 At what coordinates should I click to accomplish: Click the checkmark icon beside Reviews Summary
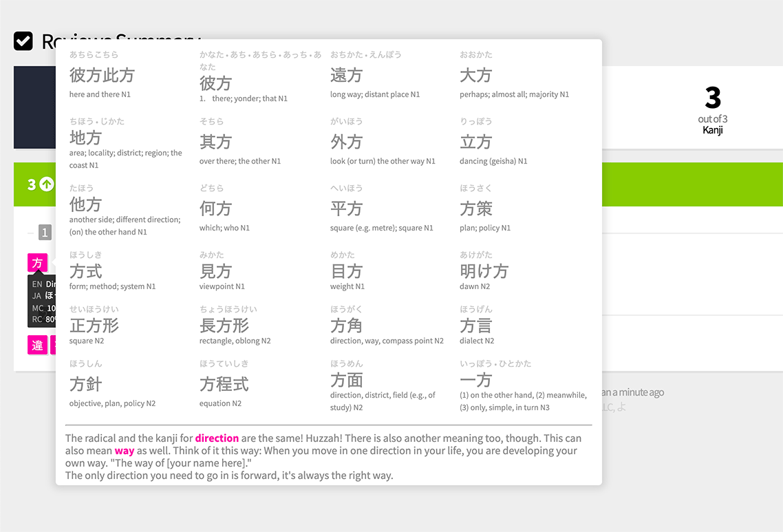click(x=23, y=41)
